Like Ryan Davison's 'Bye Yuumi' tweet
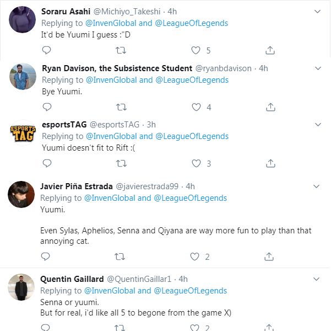This screenshot has width=331, height=331. 196,107
